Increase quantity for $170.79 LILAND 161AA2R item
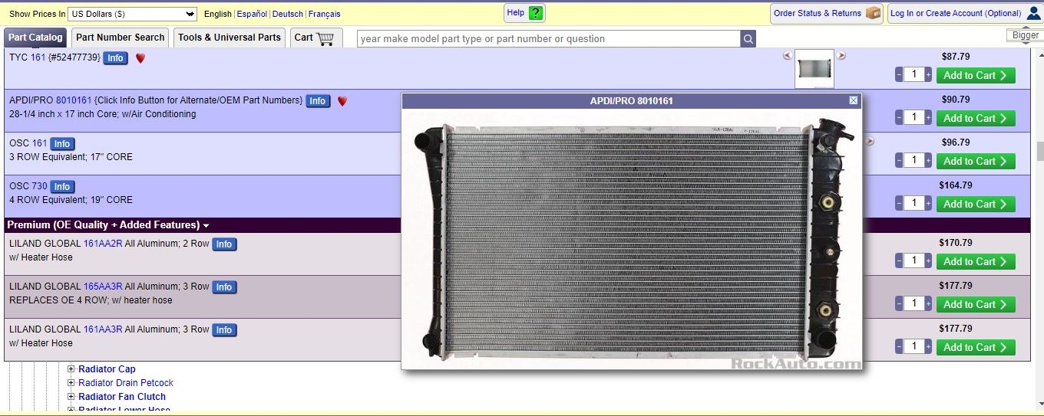 coord(928,260)
